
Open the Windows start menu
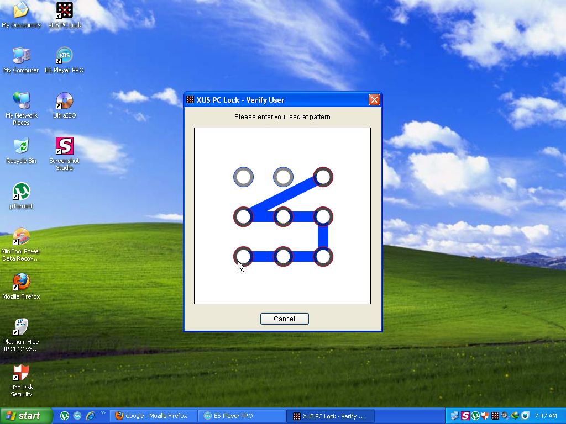(x=27, y=416)
